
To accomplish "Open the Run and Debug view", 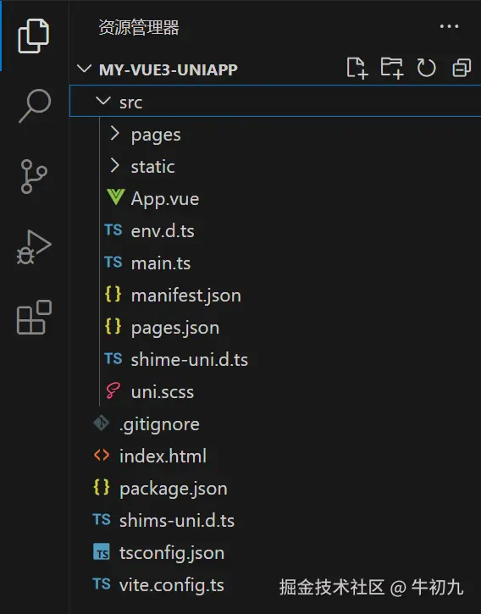I will (x=34, y=247).
